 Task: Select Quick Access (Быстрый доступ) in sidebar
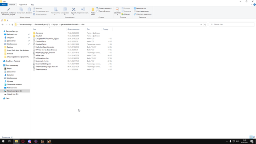click(x=12, y=31)
